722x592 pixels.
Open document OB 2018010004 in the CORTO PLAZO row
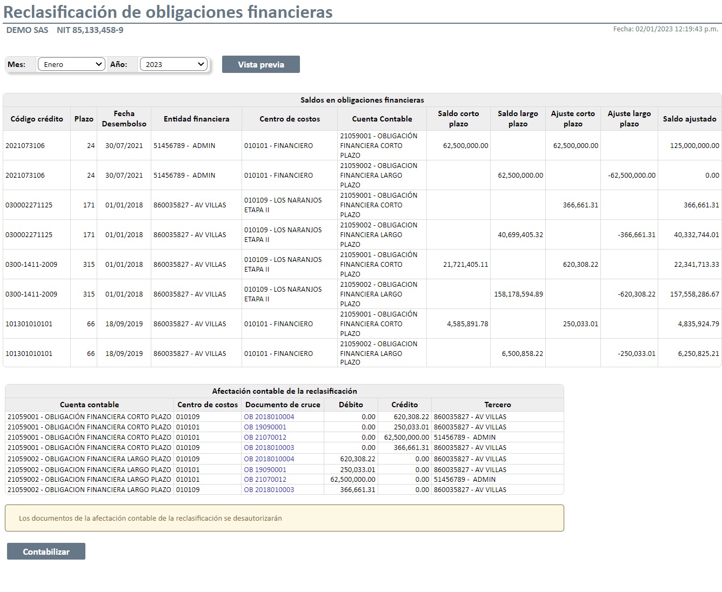269,417
